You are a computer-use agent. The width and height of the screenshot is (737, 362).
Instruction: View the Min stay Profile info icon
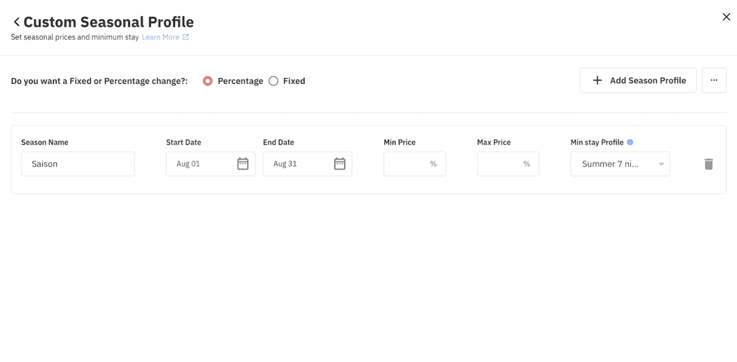coord(630,141)
